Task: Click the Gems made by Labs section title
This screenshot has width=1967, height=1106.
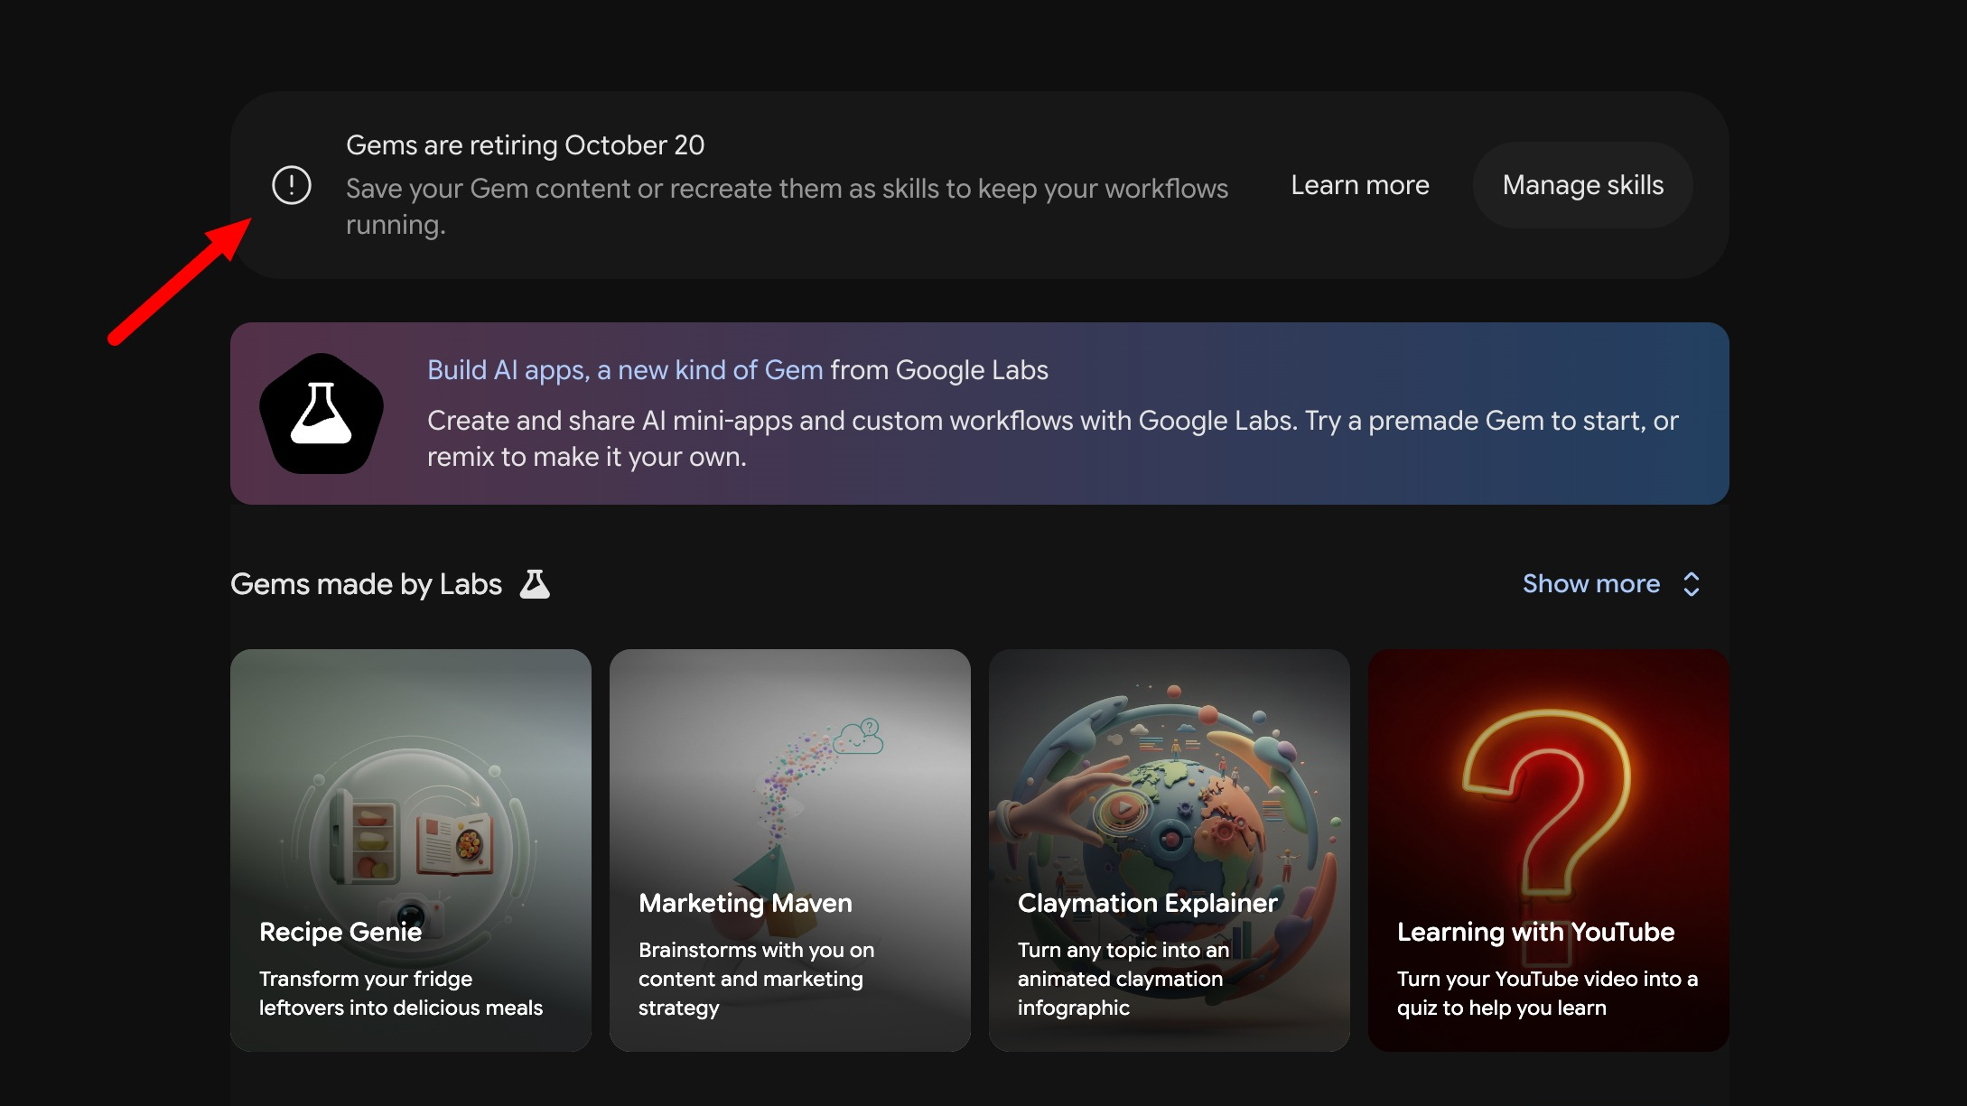Action: 366,584
